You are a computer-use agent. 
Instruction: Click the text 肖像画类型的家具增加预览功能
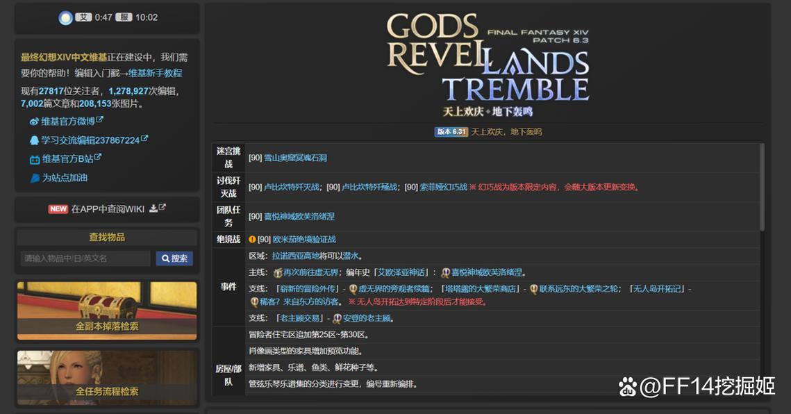(x=305, y=351)
